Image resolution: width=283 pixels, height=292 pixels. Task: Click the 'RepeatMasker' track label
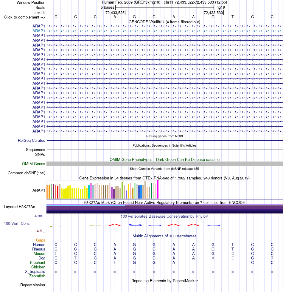pyautogui.click(x=33, y=285)
